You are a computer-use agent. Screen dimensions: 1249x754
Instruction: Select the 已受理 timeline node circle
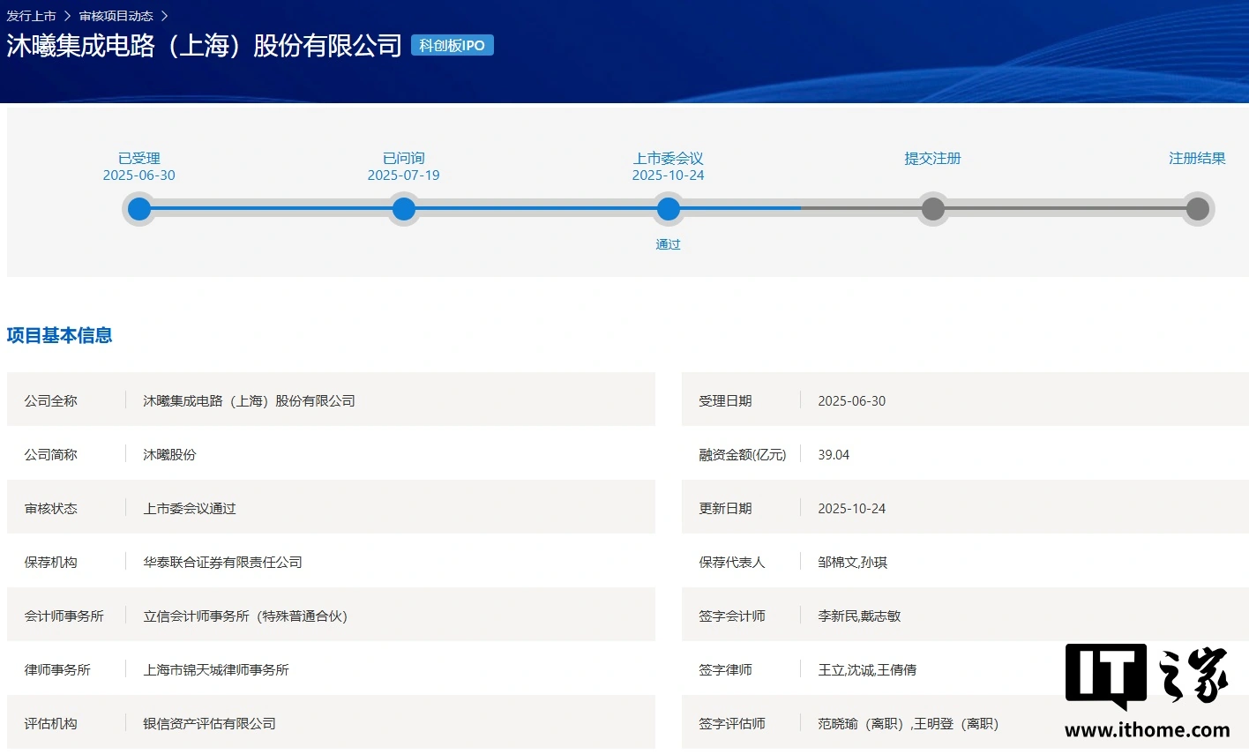point(139,209)
